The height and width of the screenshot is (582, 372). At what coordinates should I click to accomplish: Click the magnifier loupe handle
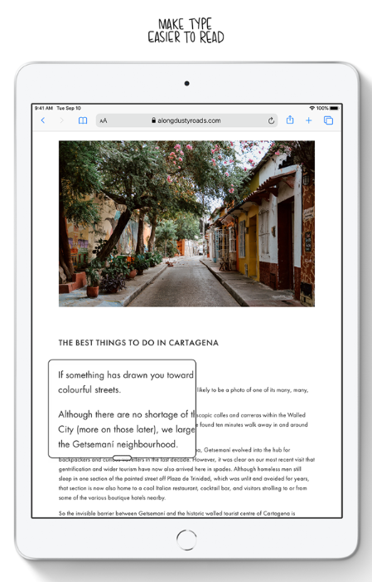click(122, 457)
